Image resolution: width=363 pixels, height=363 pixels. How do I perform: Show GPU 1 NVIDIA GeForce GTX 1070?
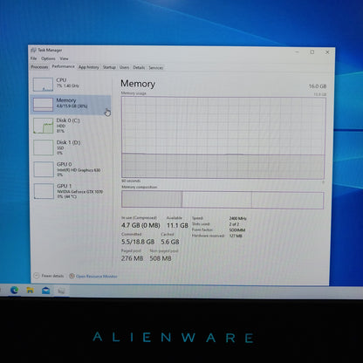pyautogui.click(x=71, y=191)
